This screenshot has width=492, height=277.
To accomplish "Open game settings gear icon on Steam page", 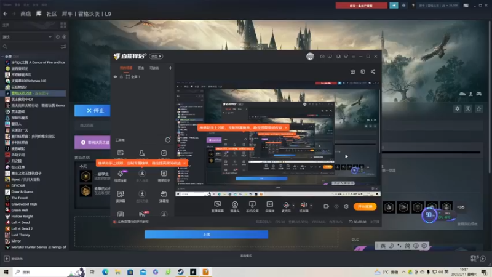I will tap(457, 109).
